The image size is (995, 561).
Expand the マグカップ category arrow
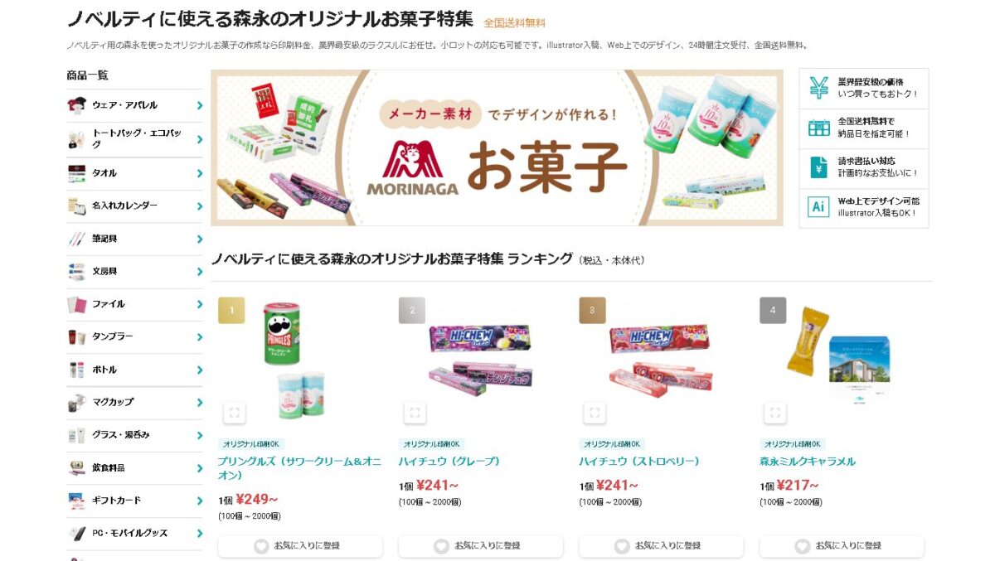pos(200,402)
